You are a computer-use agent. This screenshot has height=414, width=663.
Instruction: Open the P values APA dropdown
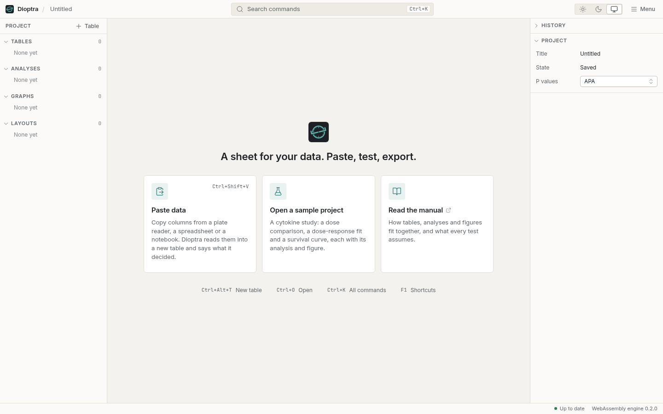(618, 81)
